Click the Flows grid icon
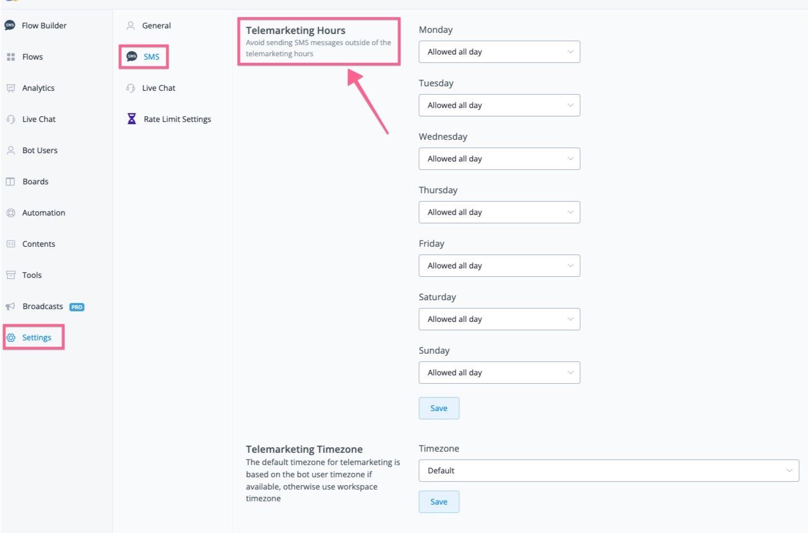The height and width of the screenshot is (533, 808). pos(11,57)
